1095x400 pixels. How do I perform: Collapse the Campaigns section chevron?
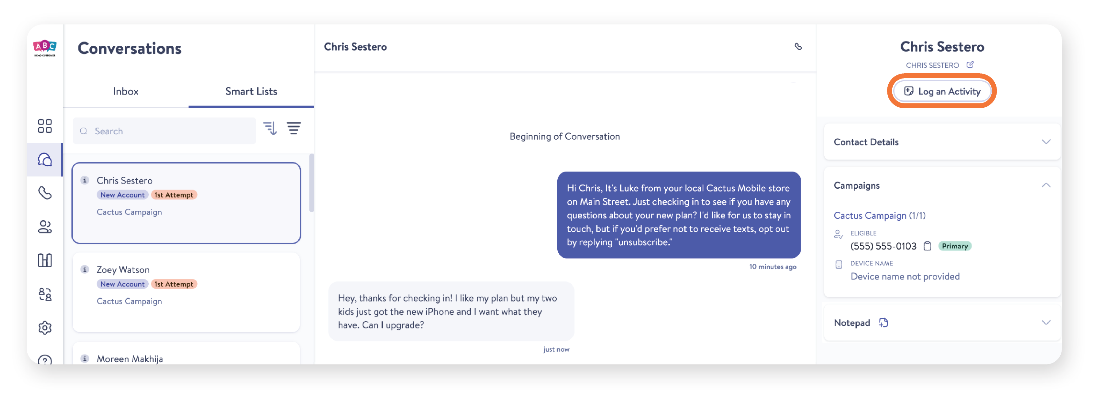(1047, 185)
